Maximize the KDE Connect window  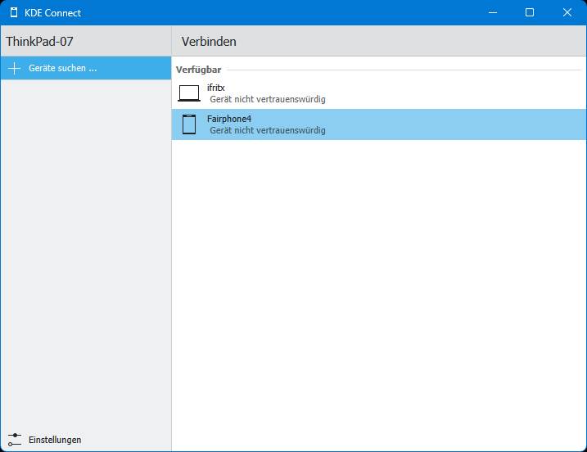530,12
